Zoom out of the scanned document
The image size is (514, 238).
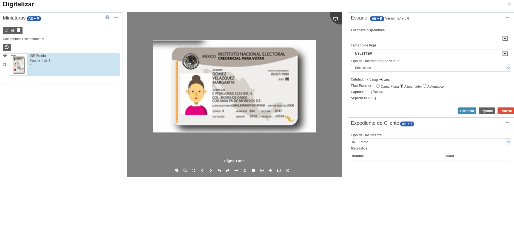coord(185,170)
